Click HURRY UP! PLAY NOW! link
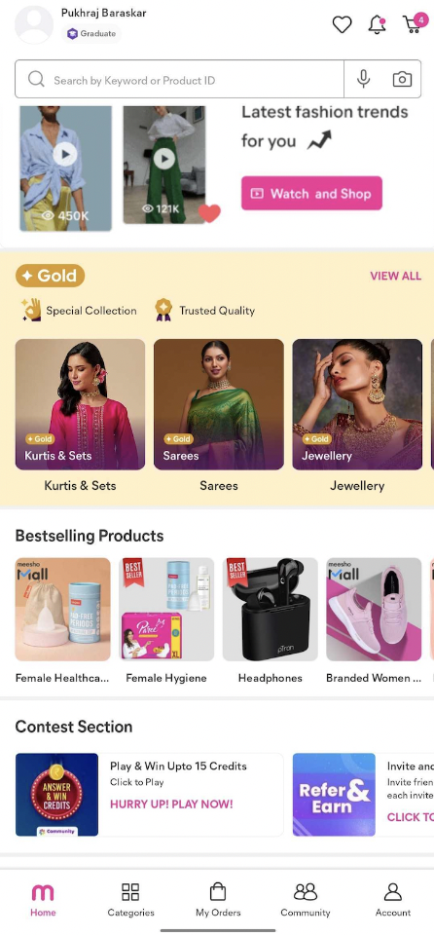The image size is (434, 935). [171, 804]
